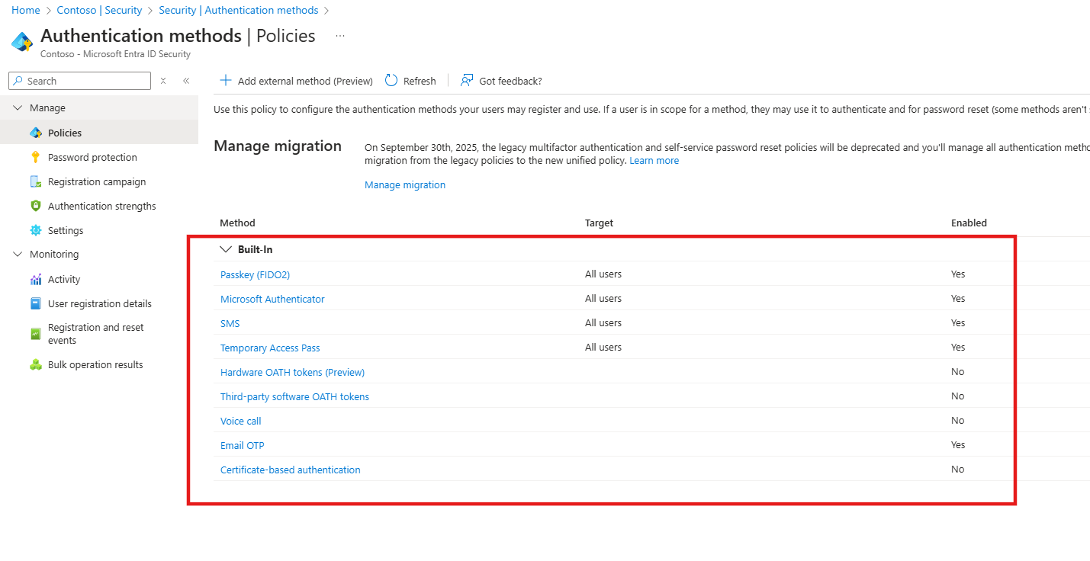Open Passkey (FIDO2) method
This screenshot has height=561, width=1090.
pyautogui.click(x=255, y=274)
